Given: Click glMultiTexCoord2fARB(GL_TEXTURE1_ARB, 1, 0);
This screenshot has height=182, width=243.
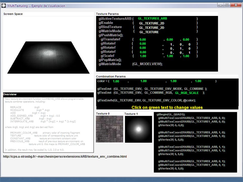Looking at the screenshot, I should (192, 136).
